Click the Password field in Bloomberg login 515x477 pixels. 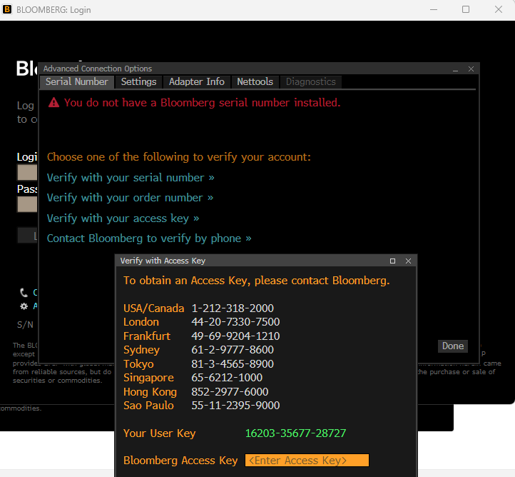pos(27,204)
